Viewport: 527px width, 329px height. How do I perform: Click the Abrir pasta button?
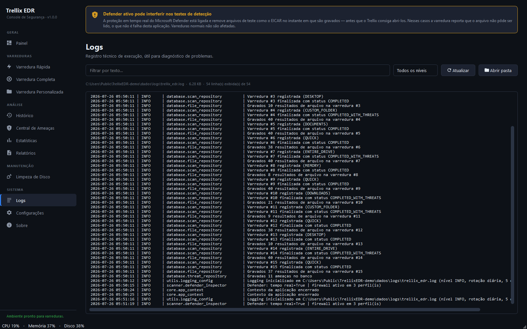point(498,70)
